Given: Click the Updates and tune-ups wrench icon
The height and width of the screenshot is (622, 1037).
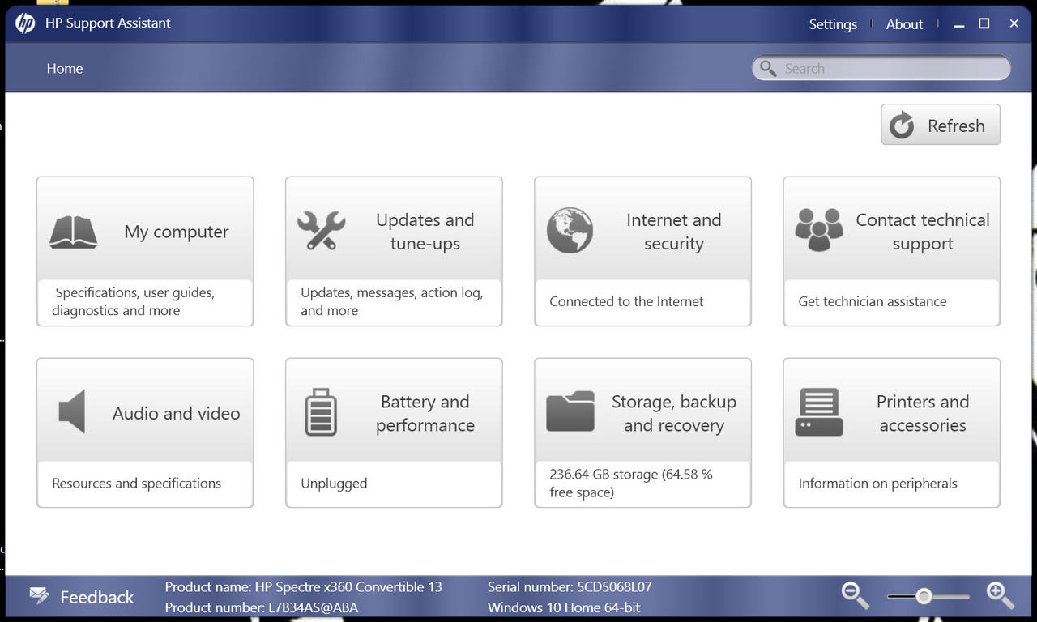Looking at the screenshot, I should pos(322,232).
